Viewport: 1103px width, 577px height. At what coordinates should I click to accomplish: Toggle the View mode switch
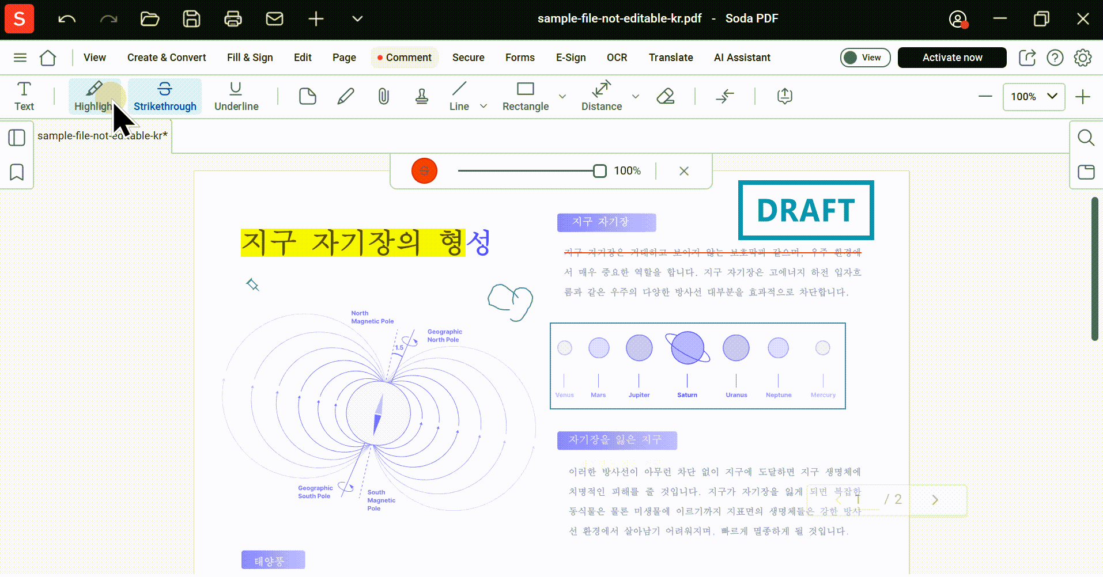click(865, 58)
